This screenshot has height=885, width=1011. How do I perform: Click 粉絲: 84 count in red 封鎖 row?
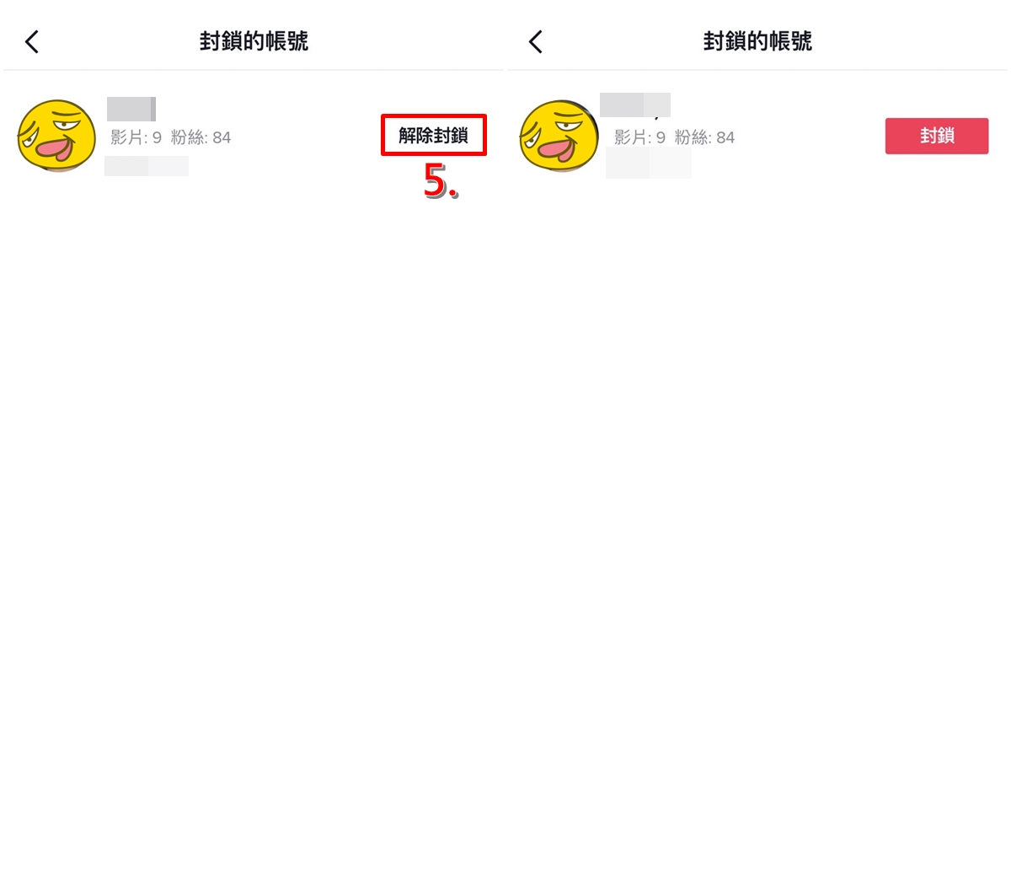[x=704, y=137]
